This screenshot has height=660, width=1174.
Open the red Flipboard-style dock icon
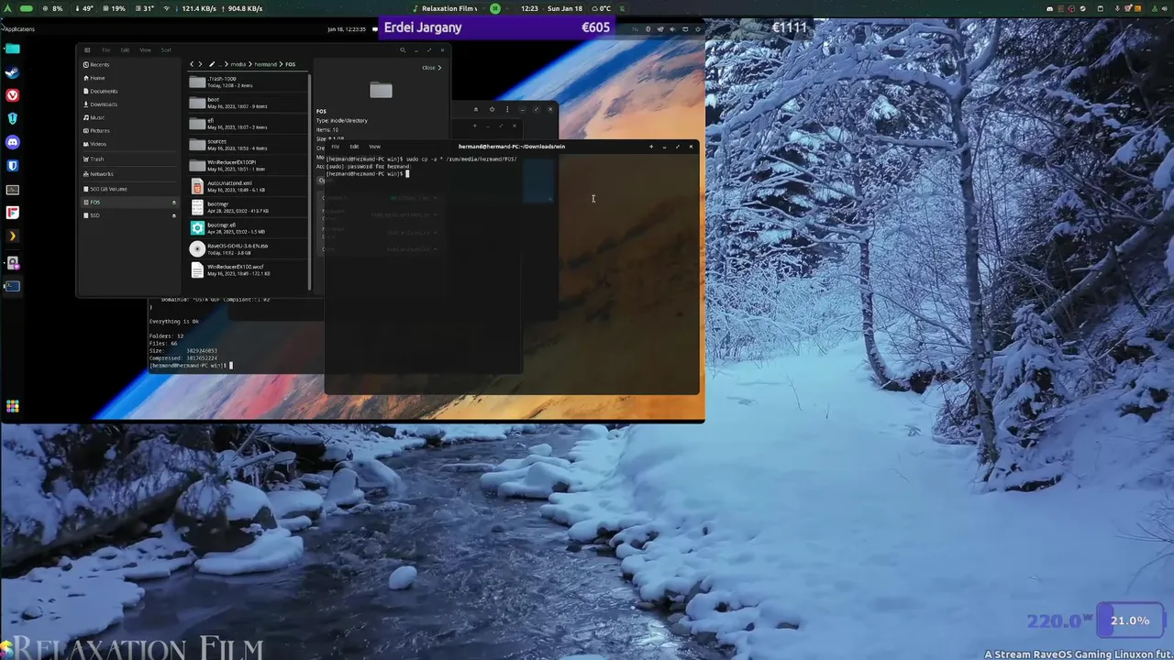click(12, 213)
